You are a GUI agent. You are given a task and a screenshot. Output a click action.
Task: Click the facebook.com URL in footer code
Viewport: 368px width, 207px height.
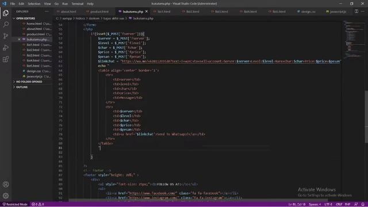click(x=152, y=193)
